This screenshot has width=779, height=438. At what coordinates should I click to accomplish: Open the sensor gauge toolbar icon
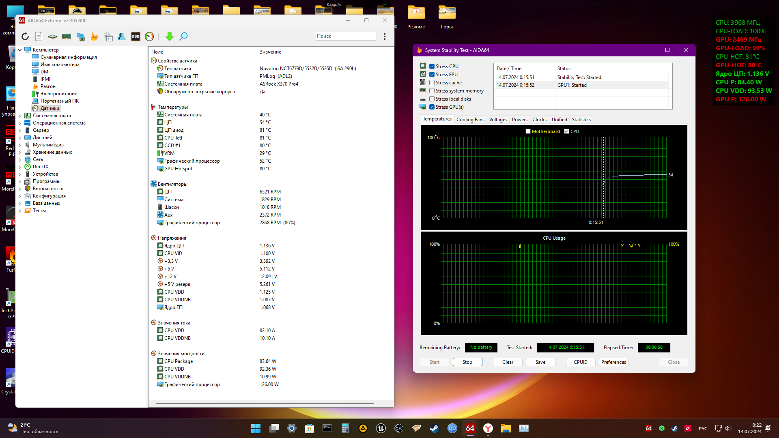click(149, 36)
